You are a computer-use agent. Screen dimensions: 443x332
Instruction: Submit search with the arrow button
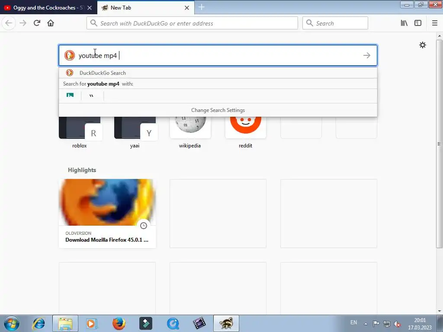coord(367,55)
